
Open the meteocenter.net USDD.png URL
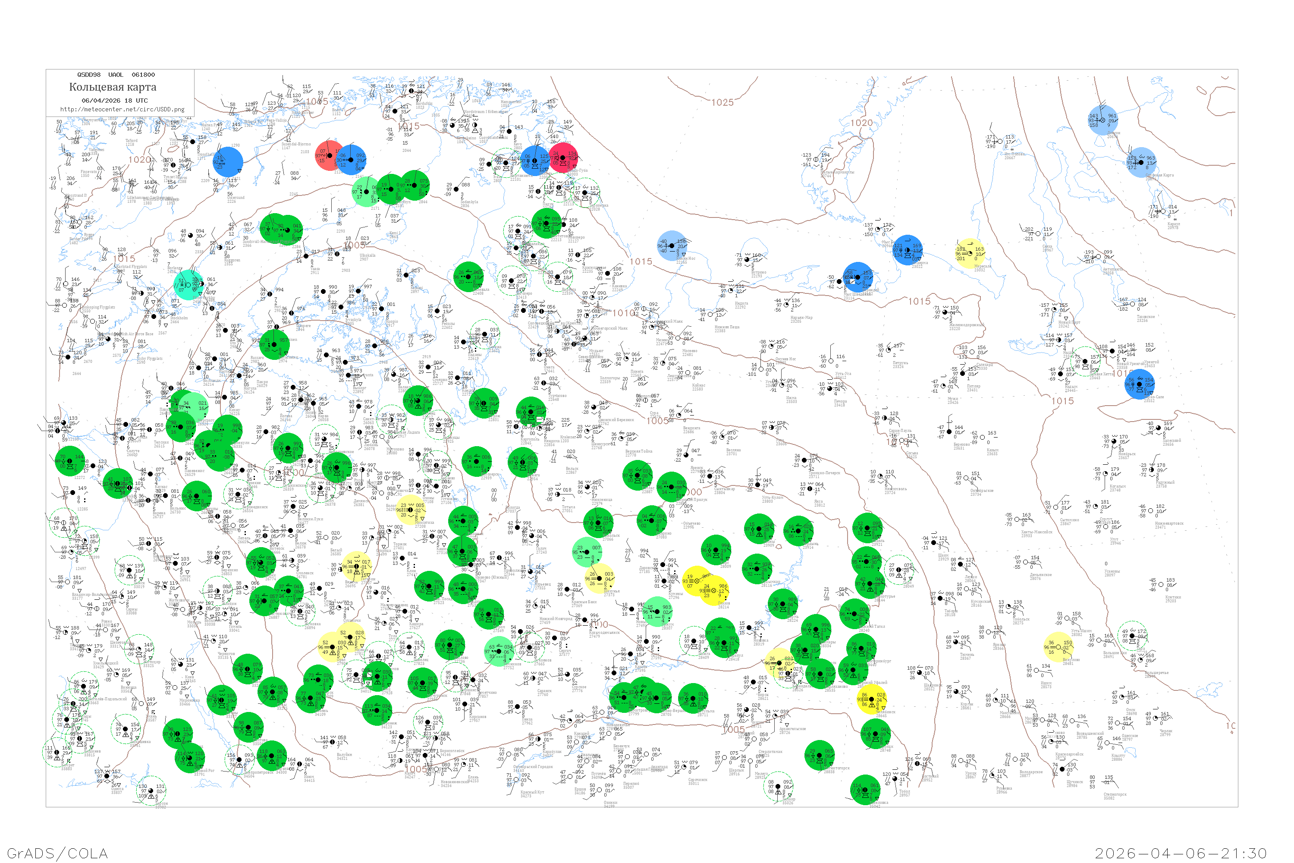click(x=122, y=109)
